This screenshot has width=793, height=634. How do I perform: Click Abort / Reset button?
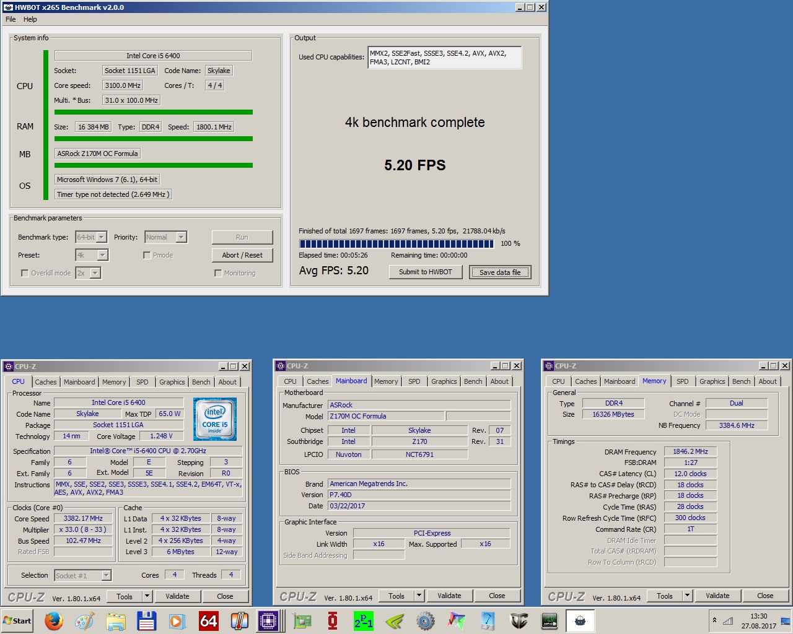[242, 255]
